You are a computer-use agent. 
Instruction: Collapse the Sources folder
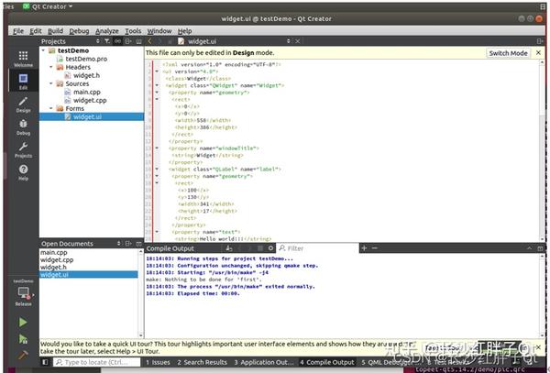point(51,83)
